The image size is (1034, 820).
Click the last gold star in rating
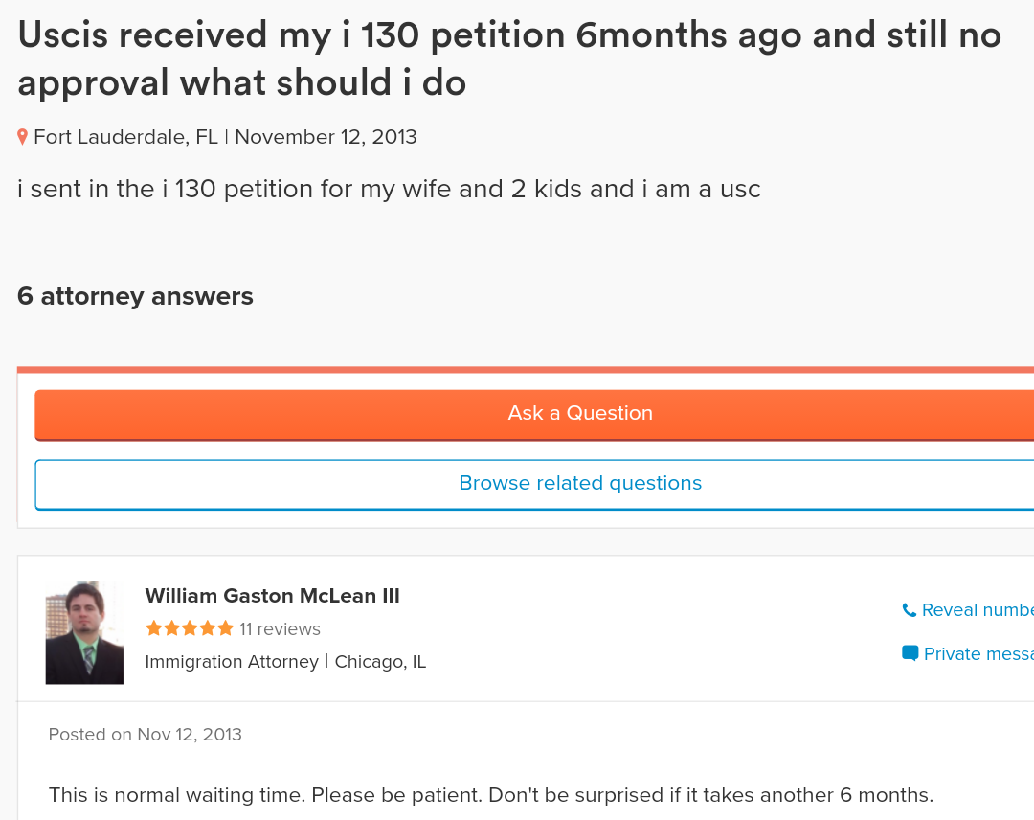226,628
